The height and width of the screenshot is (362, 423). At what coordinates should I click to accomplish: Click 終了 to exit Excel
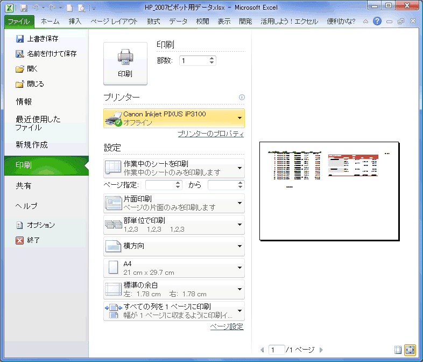click(28, 240)
